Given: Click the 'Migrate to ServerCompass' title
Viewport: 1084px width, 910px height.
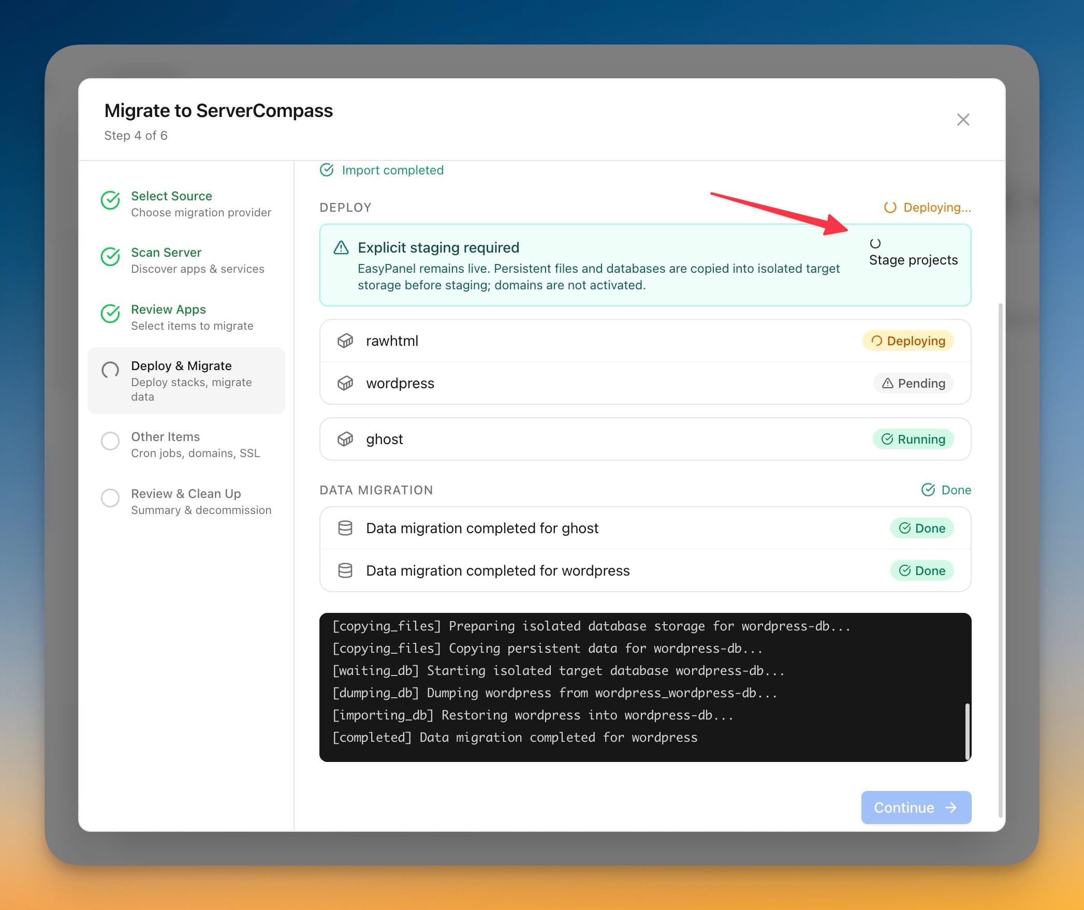Looking at the screenshot, I should (218, 111).
